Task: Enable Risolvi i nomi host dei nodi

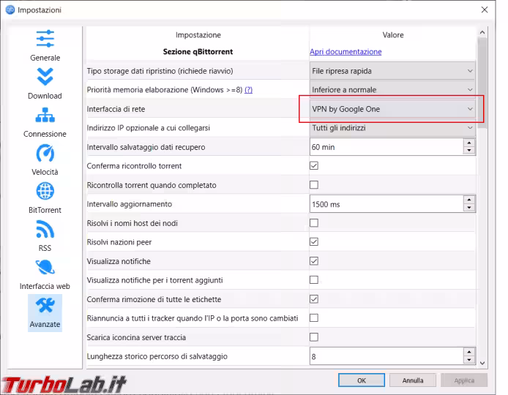Action: [x=314, y=223]
